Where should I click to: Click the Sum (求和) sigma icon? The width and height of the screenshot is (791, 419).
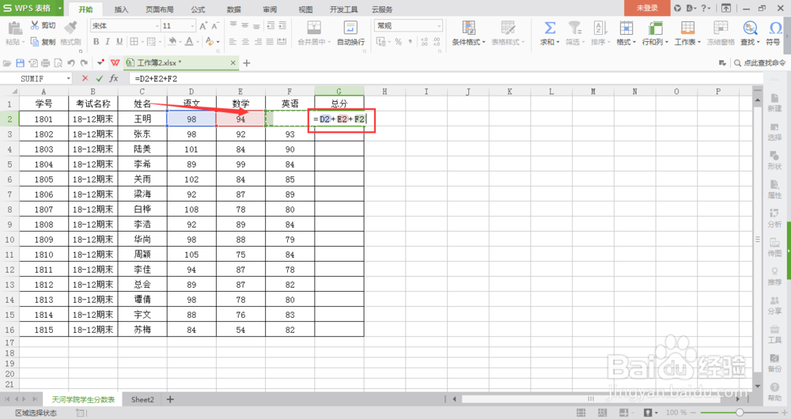(550, 28)
